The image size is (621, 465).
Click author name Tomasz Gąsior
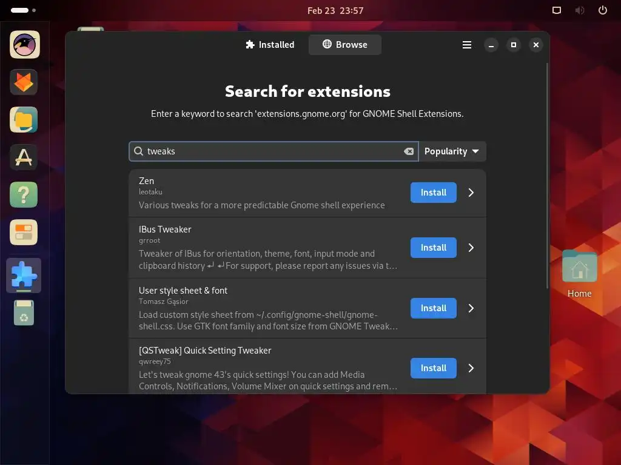coord(164,302)
